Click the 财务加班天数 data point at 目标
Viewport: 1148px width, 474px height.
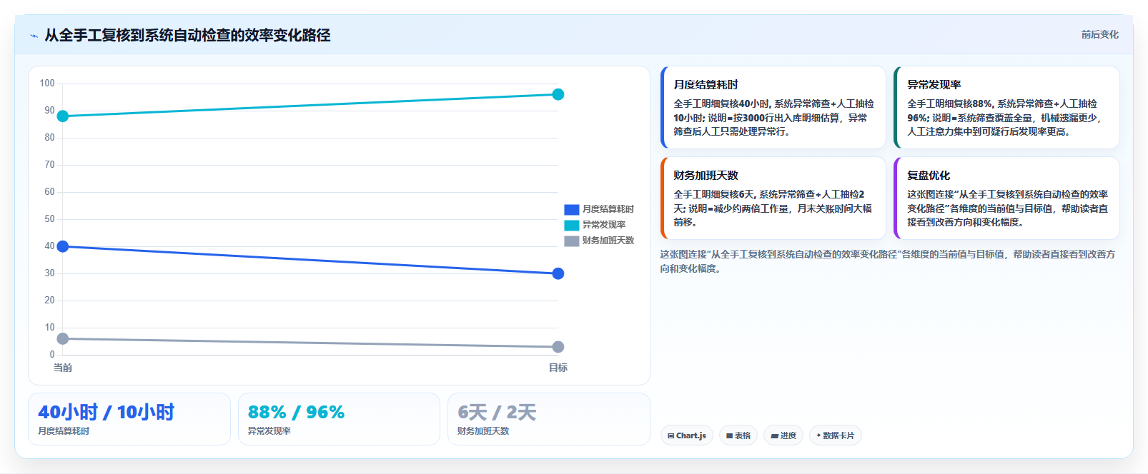[x=558, y=347]
